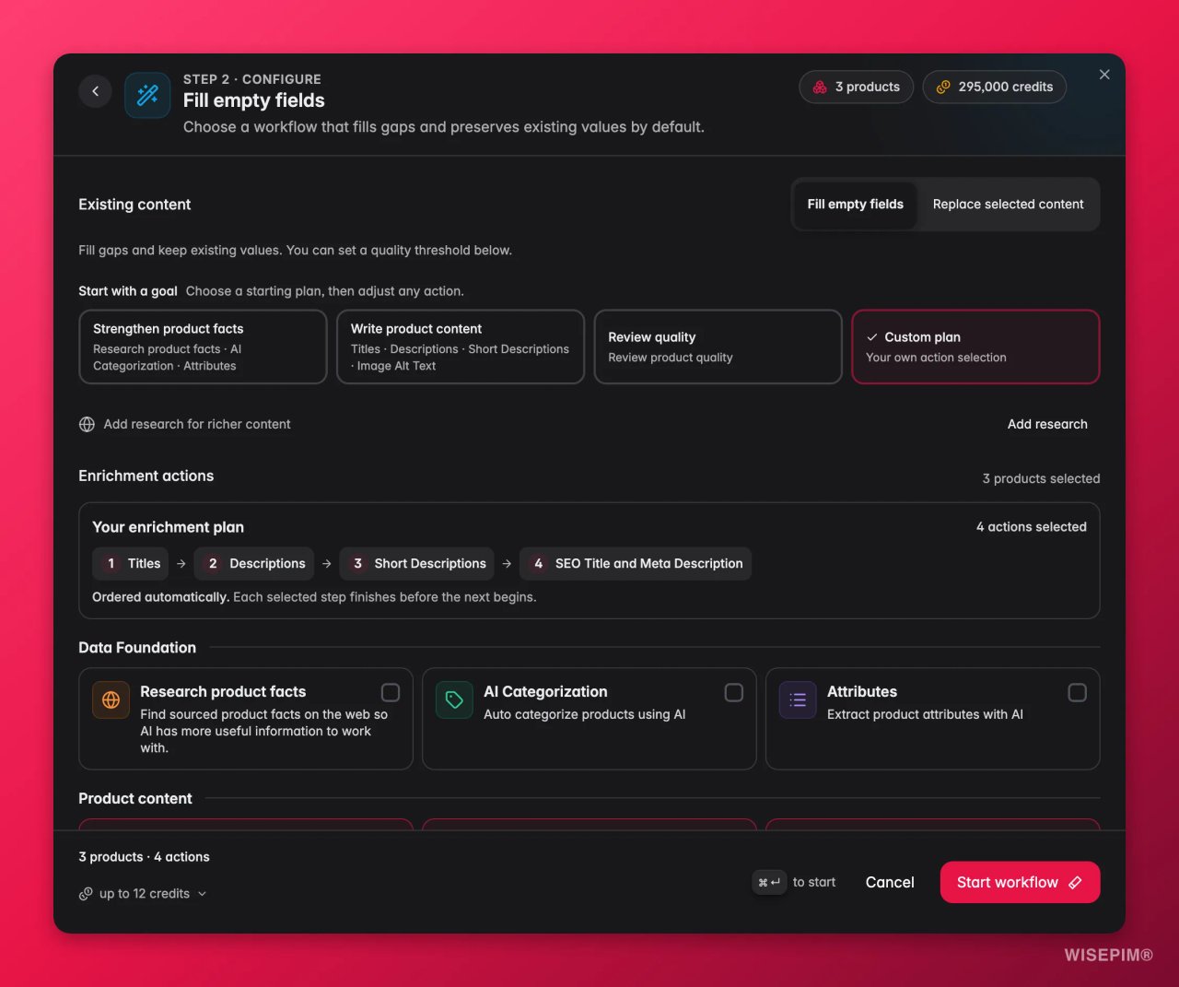Check the AI Categorization checkbox
Screen dimensions: 1179x987
click(x=734, y=692)
